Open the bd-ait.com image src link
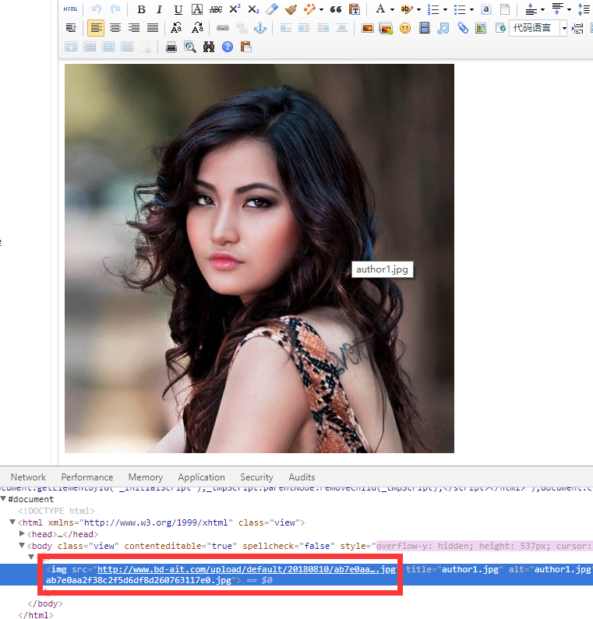The width and height of the screenshot is (593, 619). pyautogui.click(x=246, y=569)
